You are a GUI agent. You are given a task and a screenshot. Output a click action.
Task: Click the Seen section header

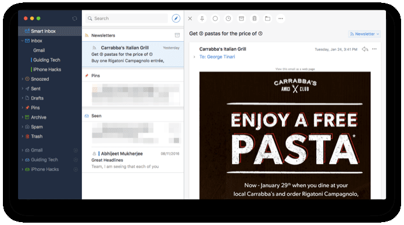(133, 116)
